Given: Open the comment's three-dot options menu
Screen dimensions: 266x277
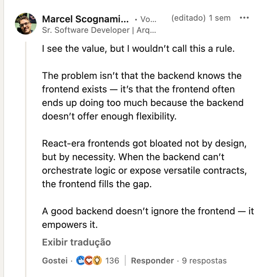Looking at the screenshot, I should [244, 18].
